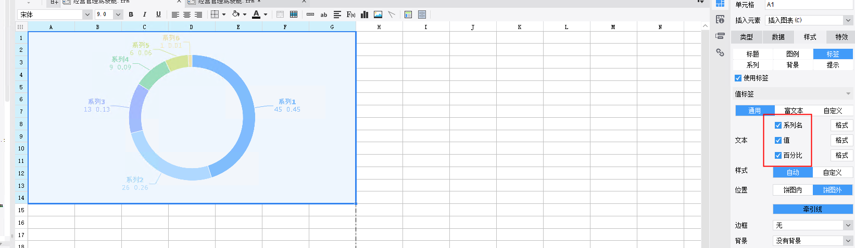Set label position to 饼图内
The image size is (855, 248).
coord(793,190)
